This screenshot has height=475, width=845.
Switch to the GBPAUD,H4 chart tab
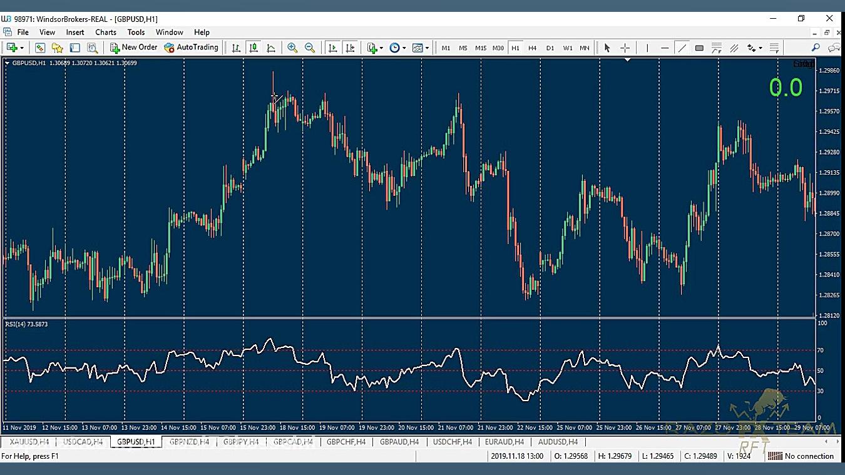coord(399,442)
